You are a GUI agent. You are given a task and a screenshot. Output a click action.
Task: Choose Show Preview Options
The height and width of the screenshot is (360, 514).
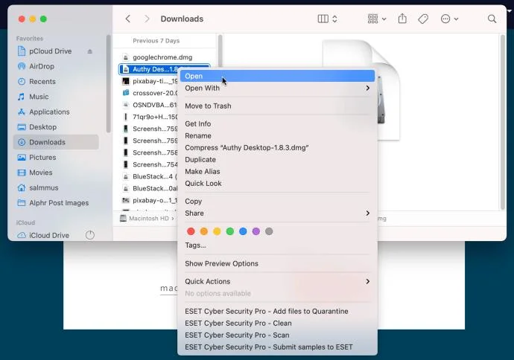pyautogui.click(x=277, y=263)
